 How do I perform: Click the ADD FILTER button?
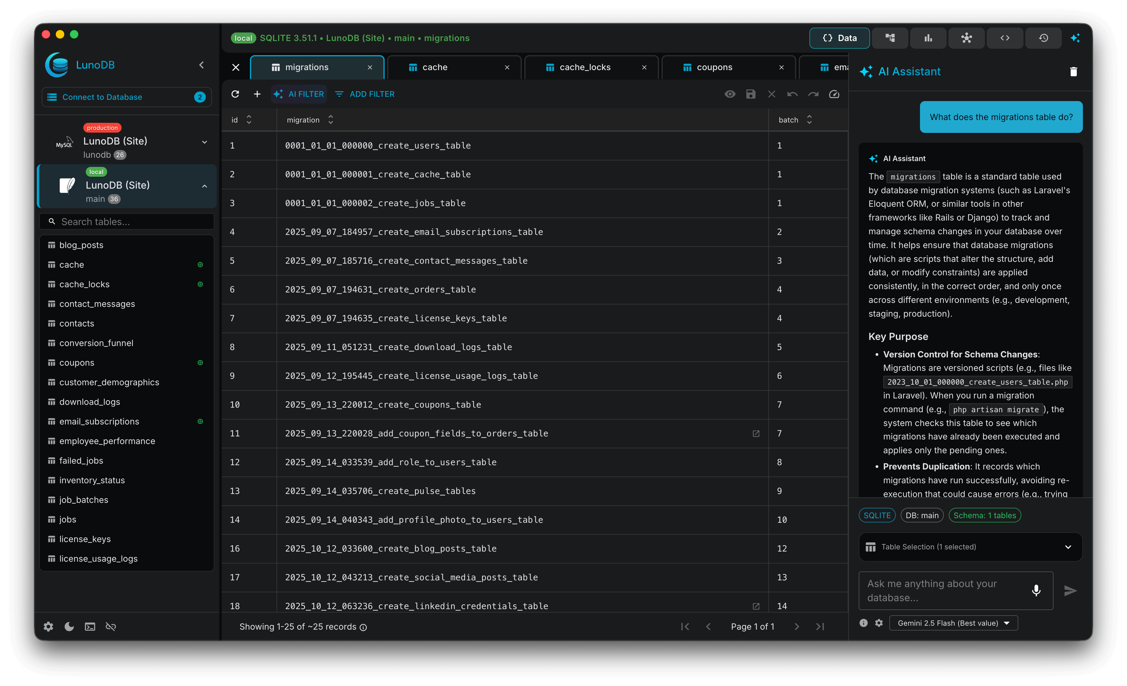(x=364, y=94)
